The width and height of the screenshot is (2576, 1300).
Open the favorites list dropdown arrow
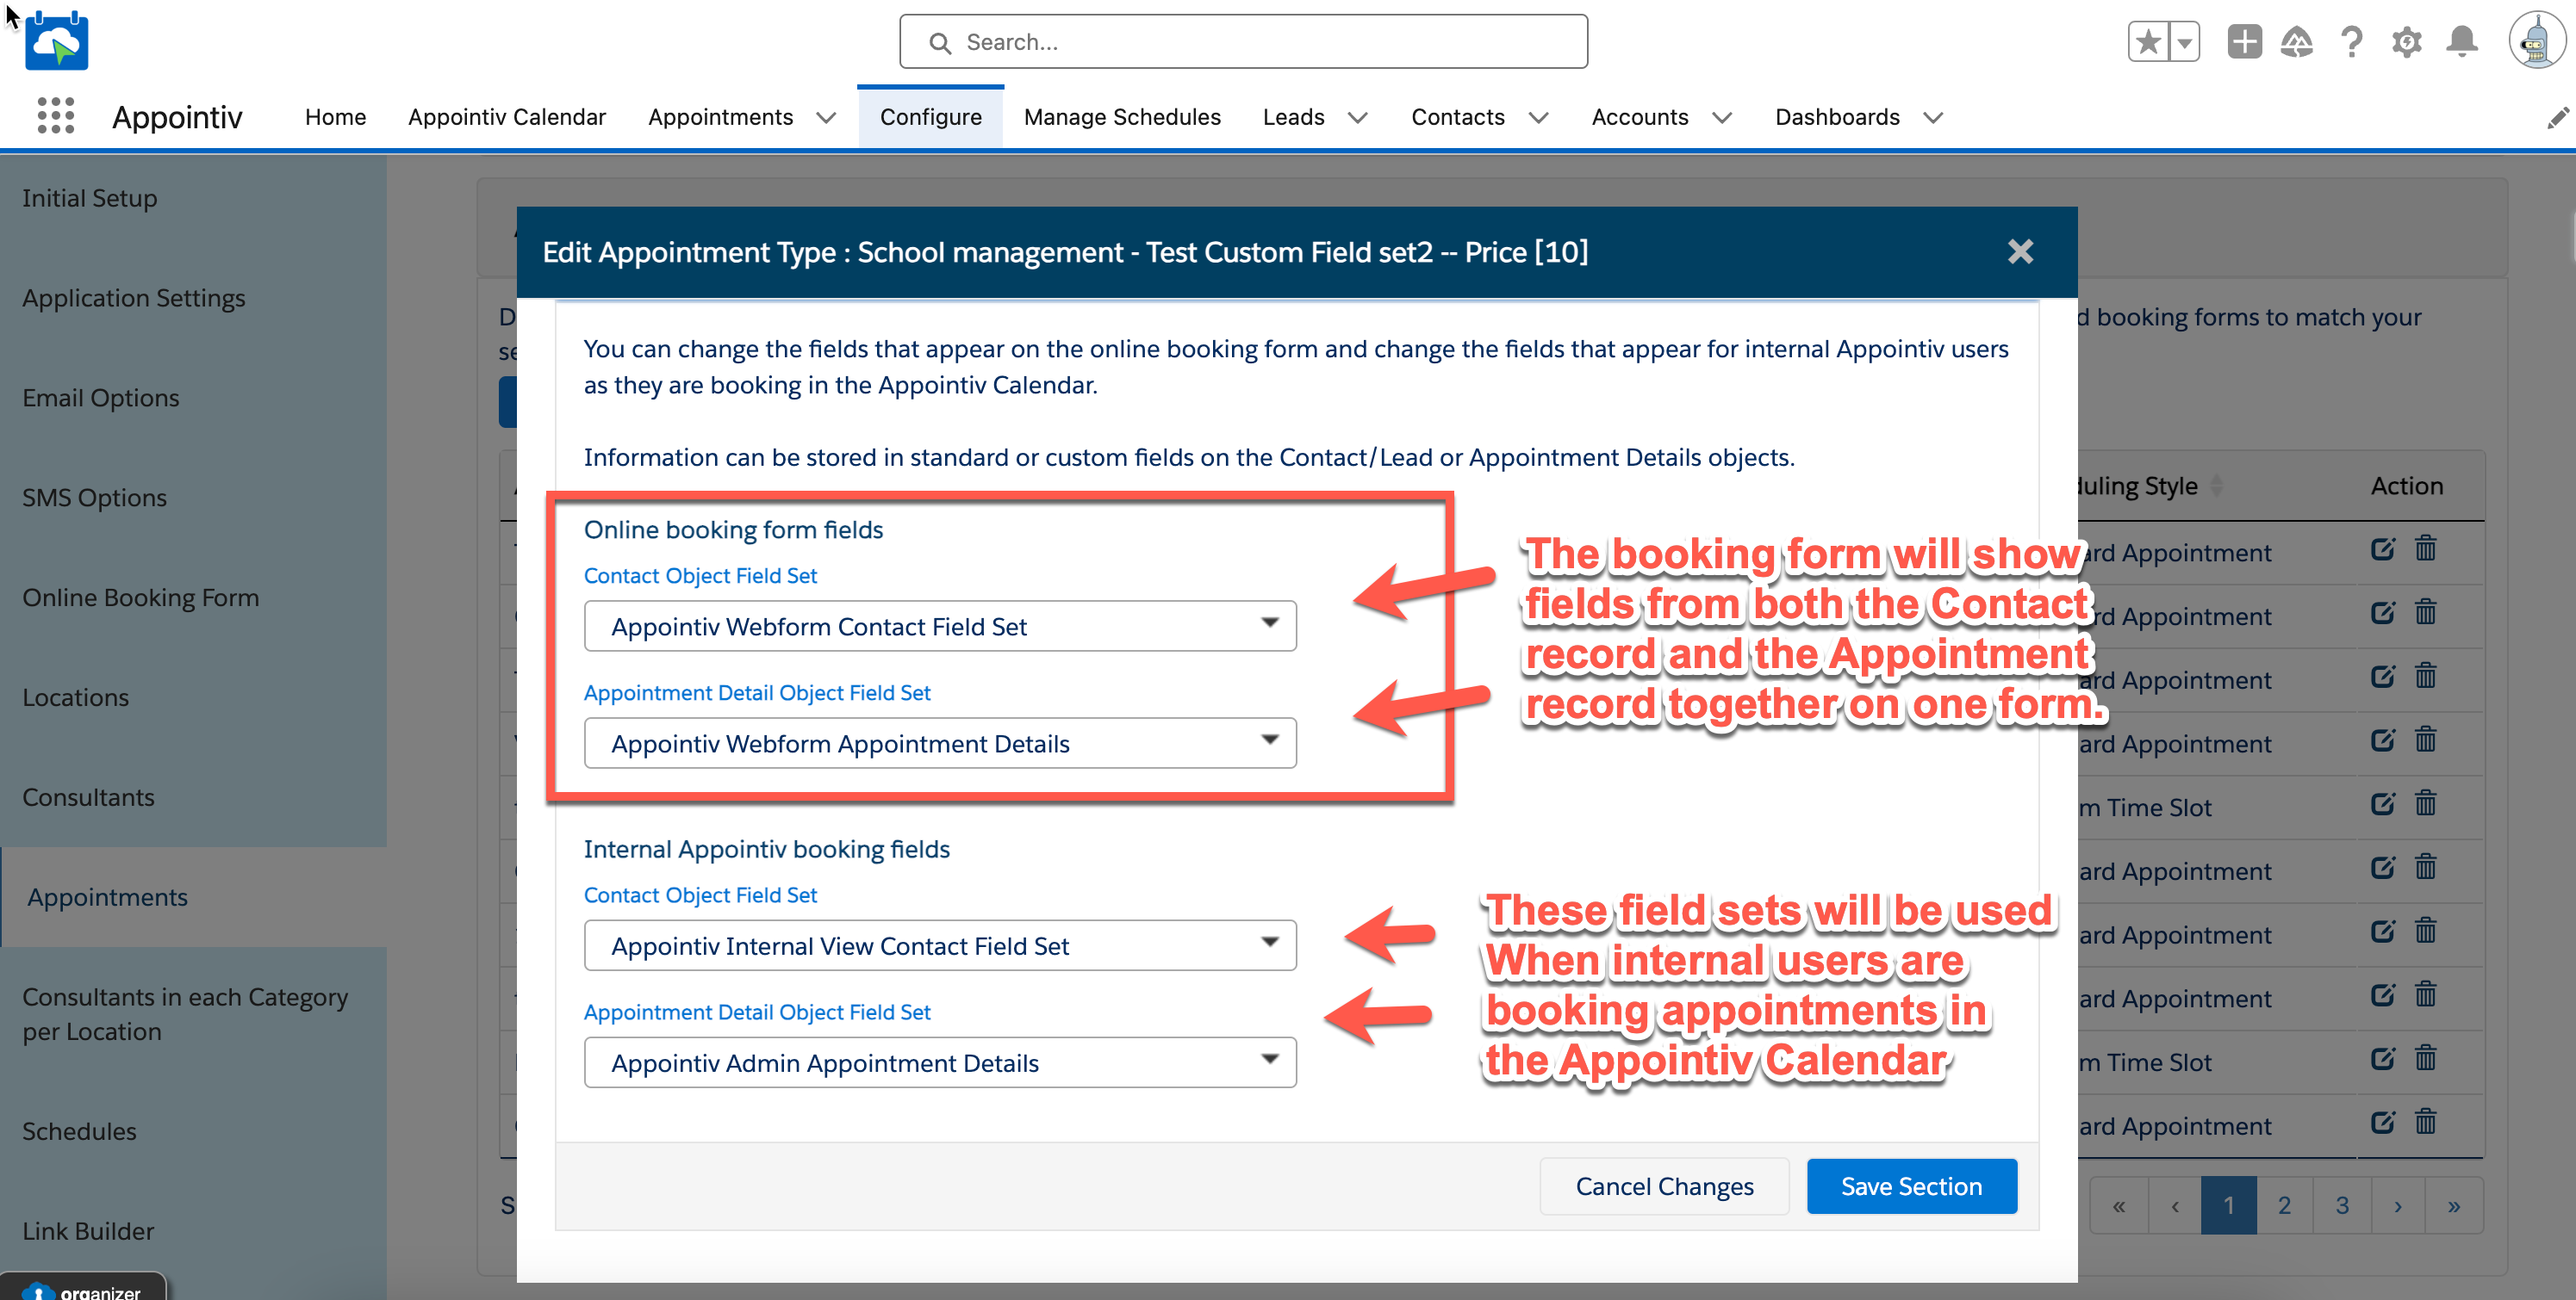coord(2185,42)
